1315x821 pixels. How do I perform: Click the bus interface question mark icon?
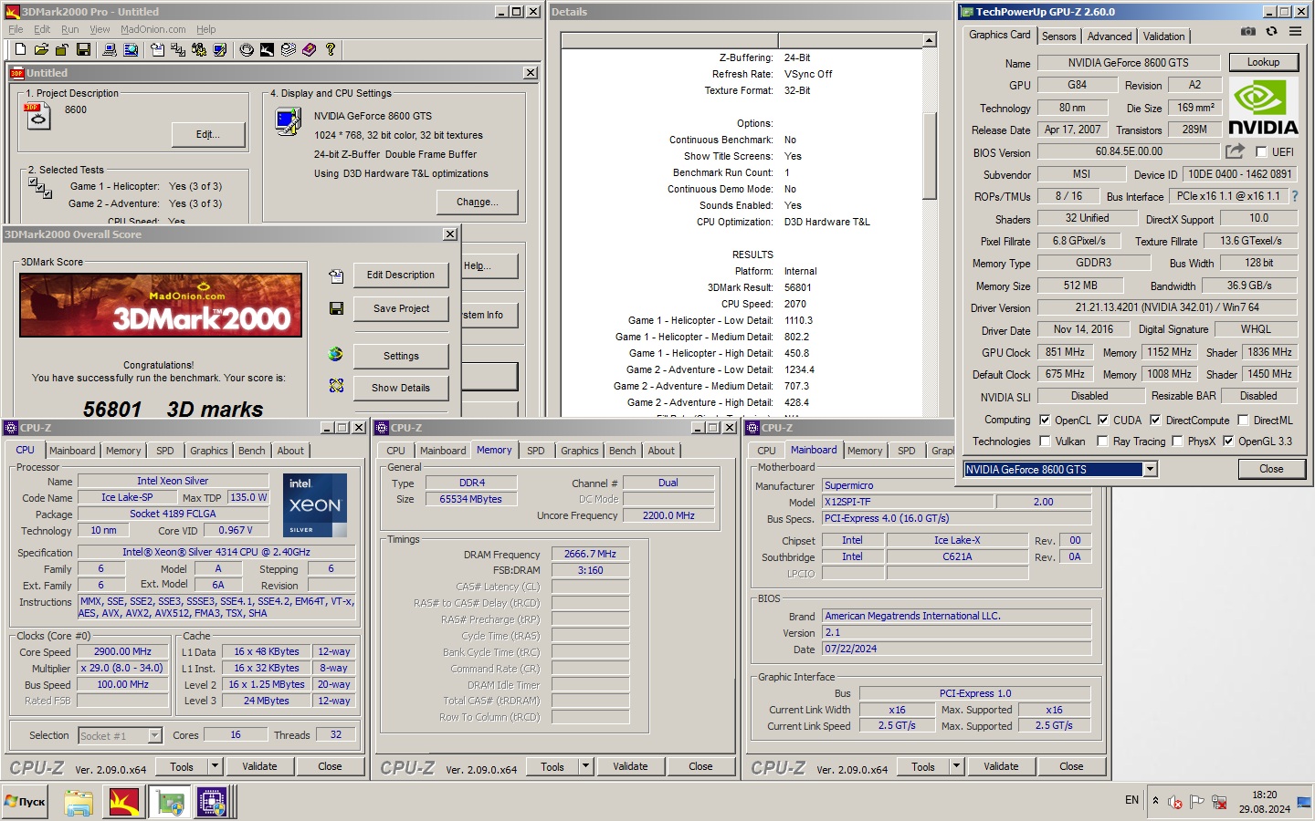click(1294, 196)
